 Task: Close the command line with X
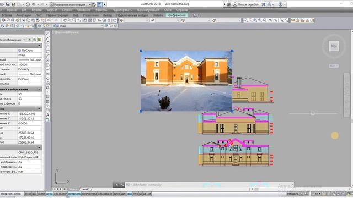click(116, 185)
